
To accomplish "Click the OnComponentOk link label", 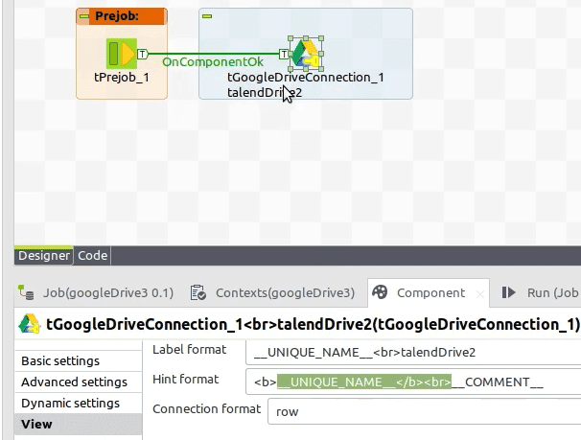I will 213,62.
